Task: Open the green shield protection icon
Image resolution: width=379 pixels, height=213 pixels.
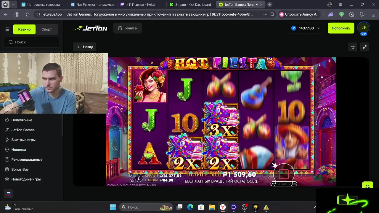Action: 341,14
